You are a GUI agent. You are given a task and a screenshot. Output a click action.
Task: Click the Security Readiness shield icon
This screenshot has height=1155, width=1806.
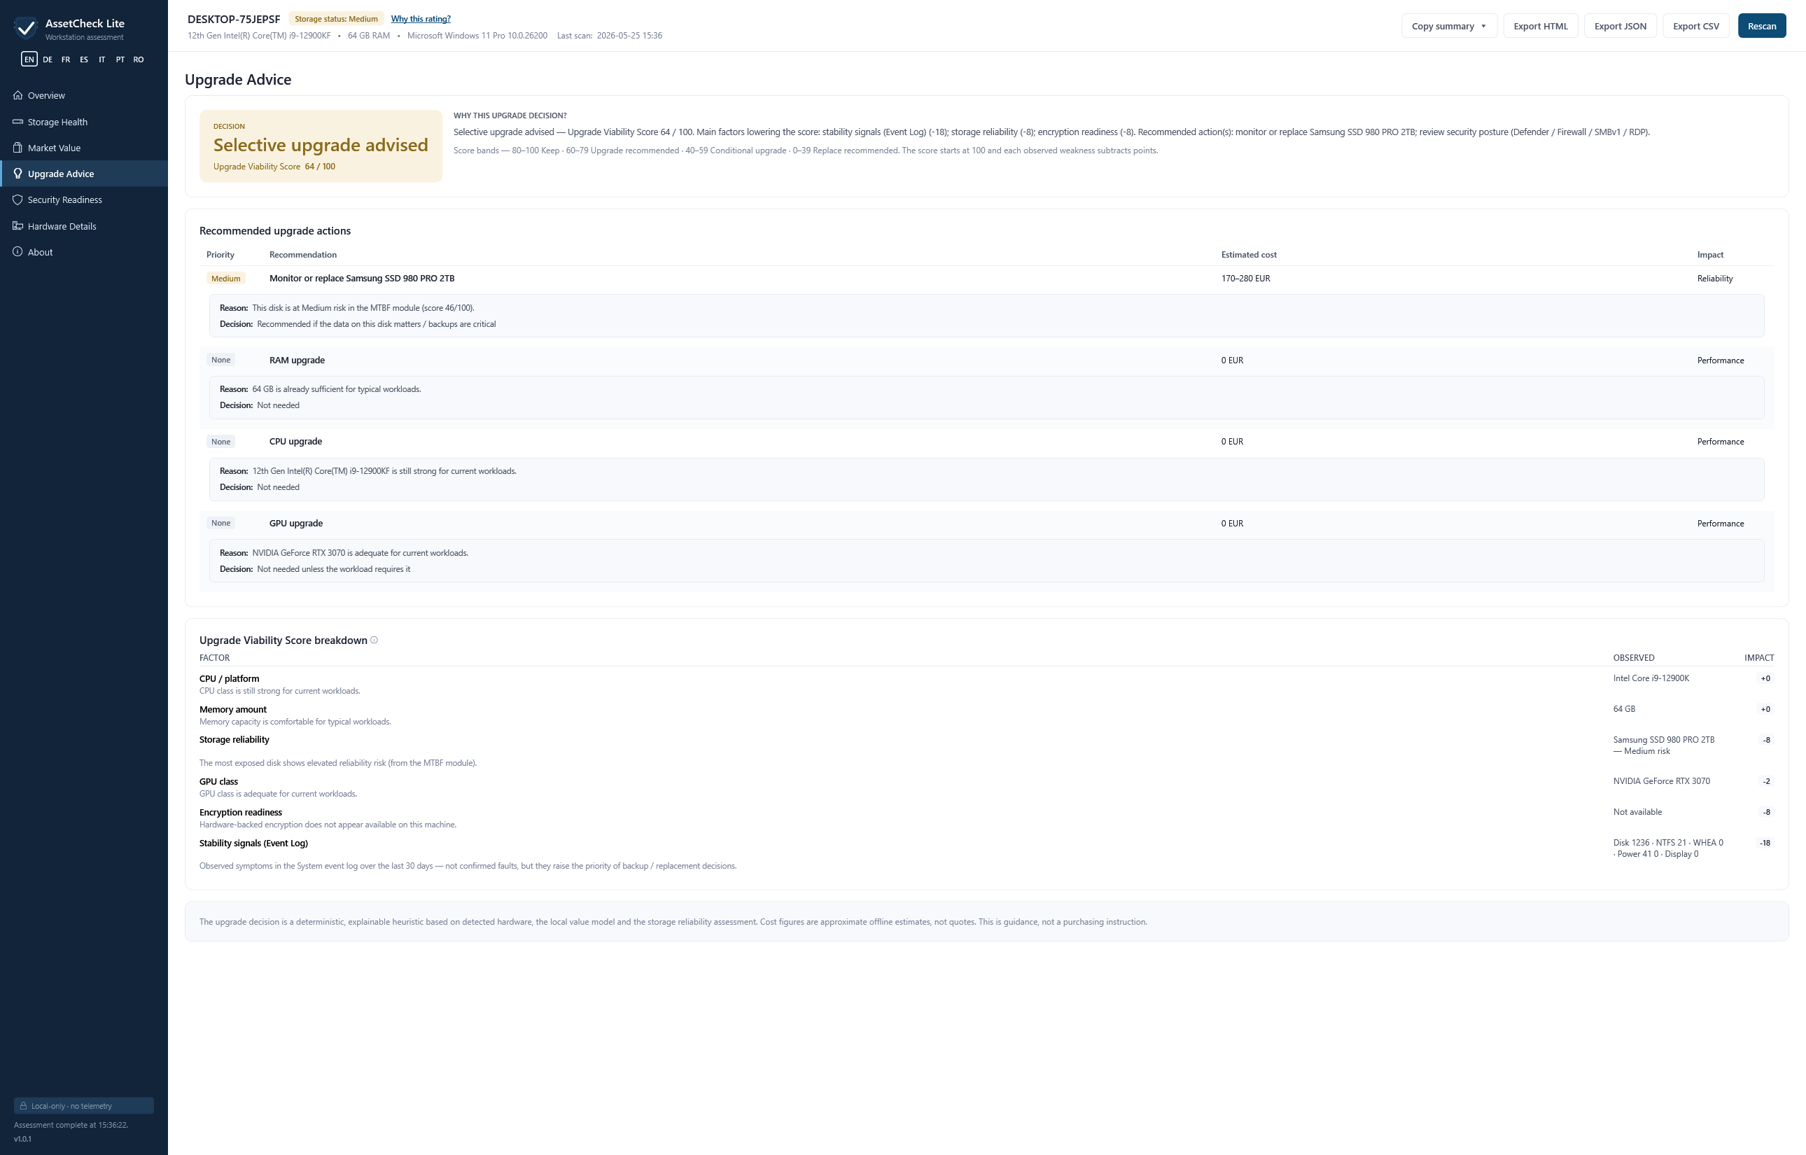point(18,199)
